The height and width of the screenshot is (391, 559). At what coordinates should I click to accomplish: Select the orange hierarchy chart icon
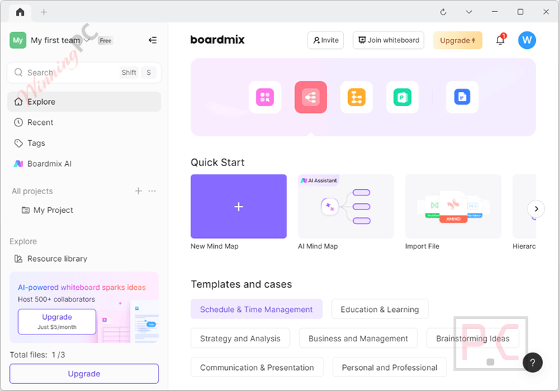click(356, 97)
